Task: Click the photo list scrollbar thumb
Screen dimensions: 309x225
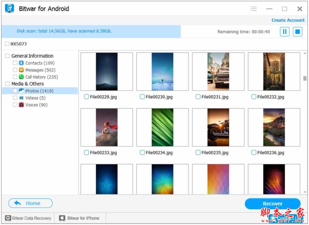Action: tap(305, 78)
